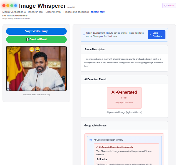Click the AI-Generated Image Location Analysis heading

point(116,147)
